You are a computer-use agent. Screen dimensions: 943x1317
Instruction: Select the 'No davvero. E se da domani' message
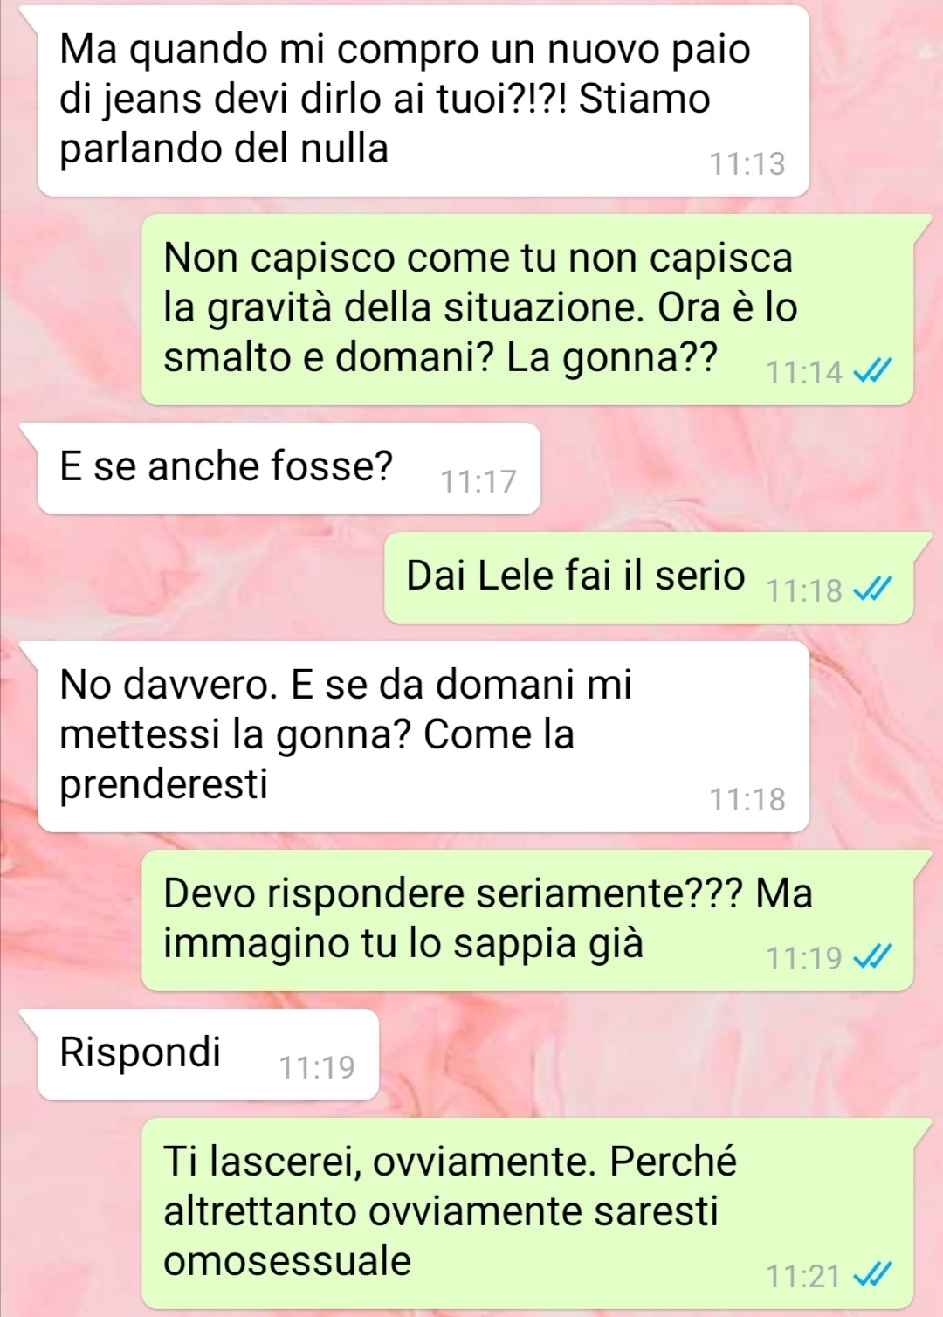pos(423,736)
